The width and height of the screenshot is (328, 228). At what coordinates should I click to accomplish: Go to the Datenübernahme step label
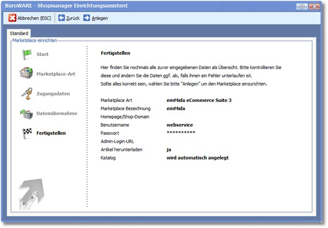coord(57,113)
